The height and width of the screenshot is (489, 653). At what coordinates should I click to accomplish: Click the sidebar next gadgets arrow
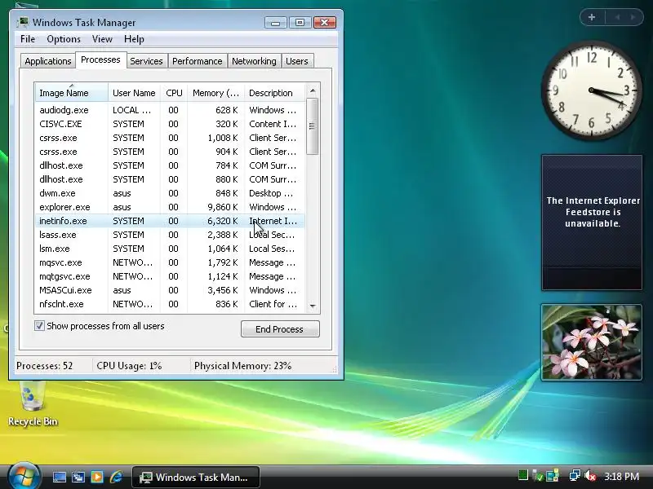633,17
